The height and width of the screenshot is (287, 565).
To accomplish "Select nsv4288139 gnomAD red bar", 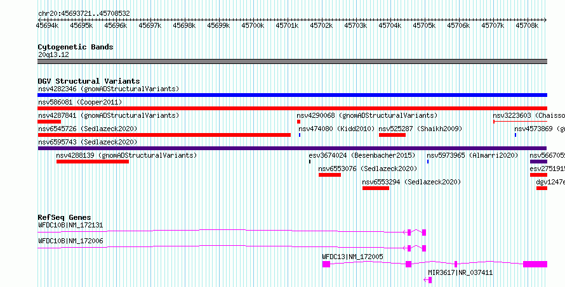I will point(93,162).
